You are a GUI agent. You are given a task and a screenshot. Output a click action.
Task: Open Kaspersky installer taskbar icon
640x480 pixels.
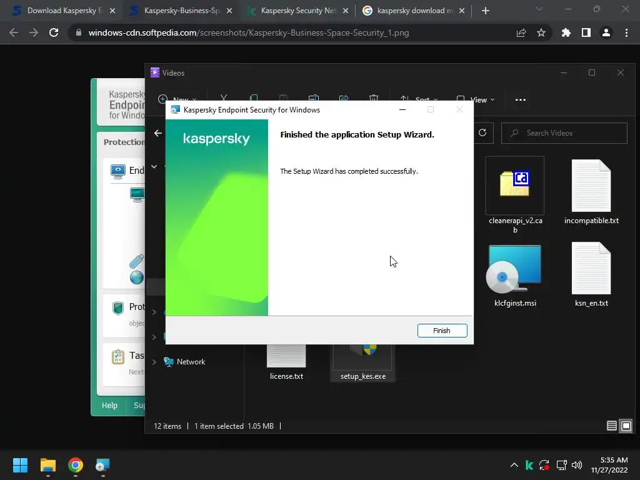(x=102, y=465)
